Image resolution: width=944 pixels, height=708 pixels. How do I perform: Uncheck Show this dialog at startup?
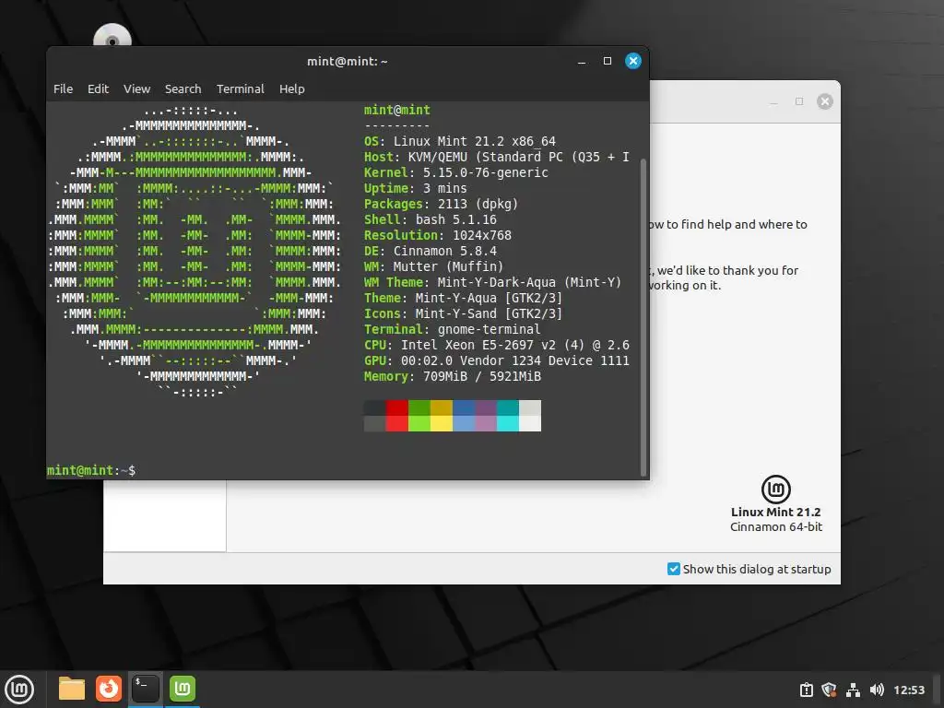674,569
